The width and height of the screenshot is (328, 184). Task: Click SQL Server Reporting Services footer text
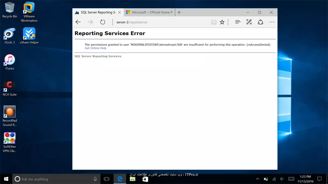click(98, 56)
